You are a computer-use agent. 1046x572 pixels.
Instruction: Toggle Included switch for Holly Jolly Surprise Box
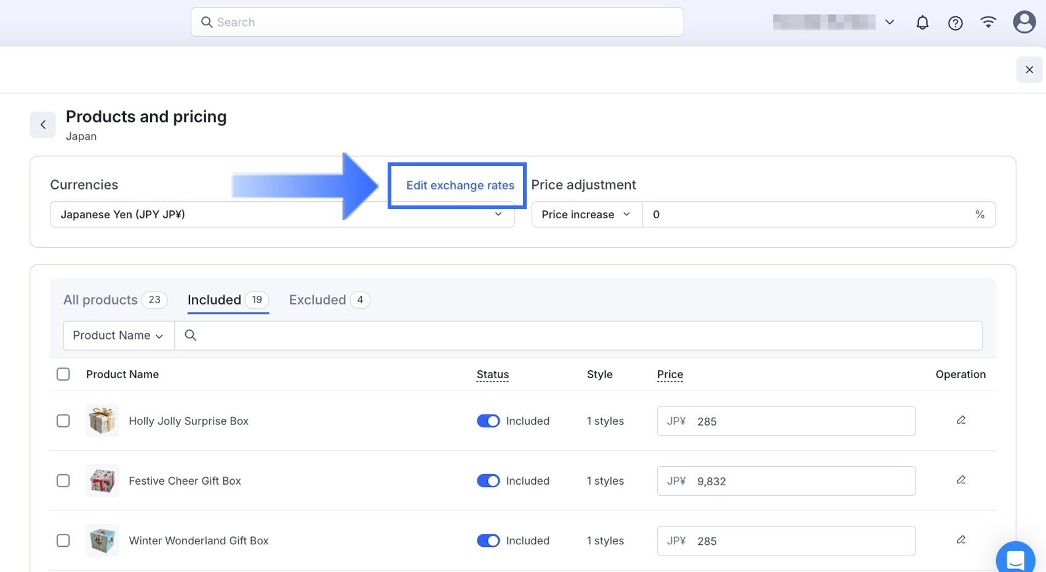[488, 421]
